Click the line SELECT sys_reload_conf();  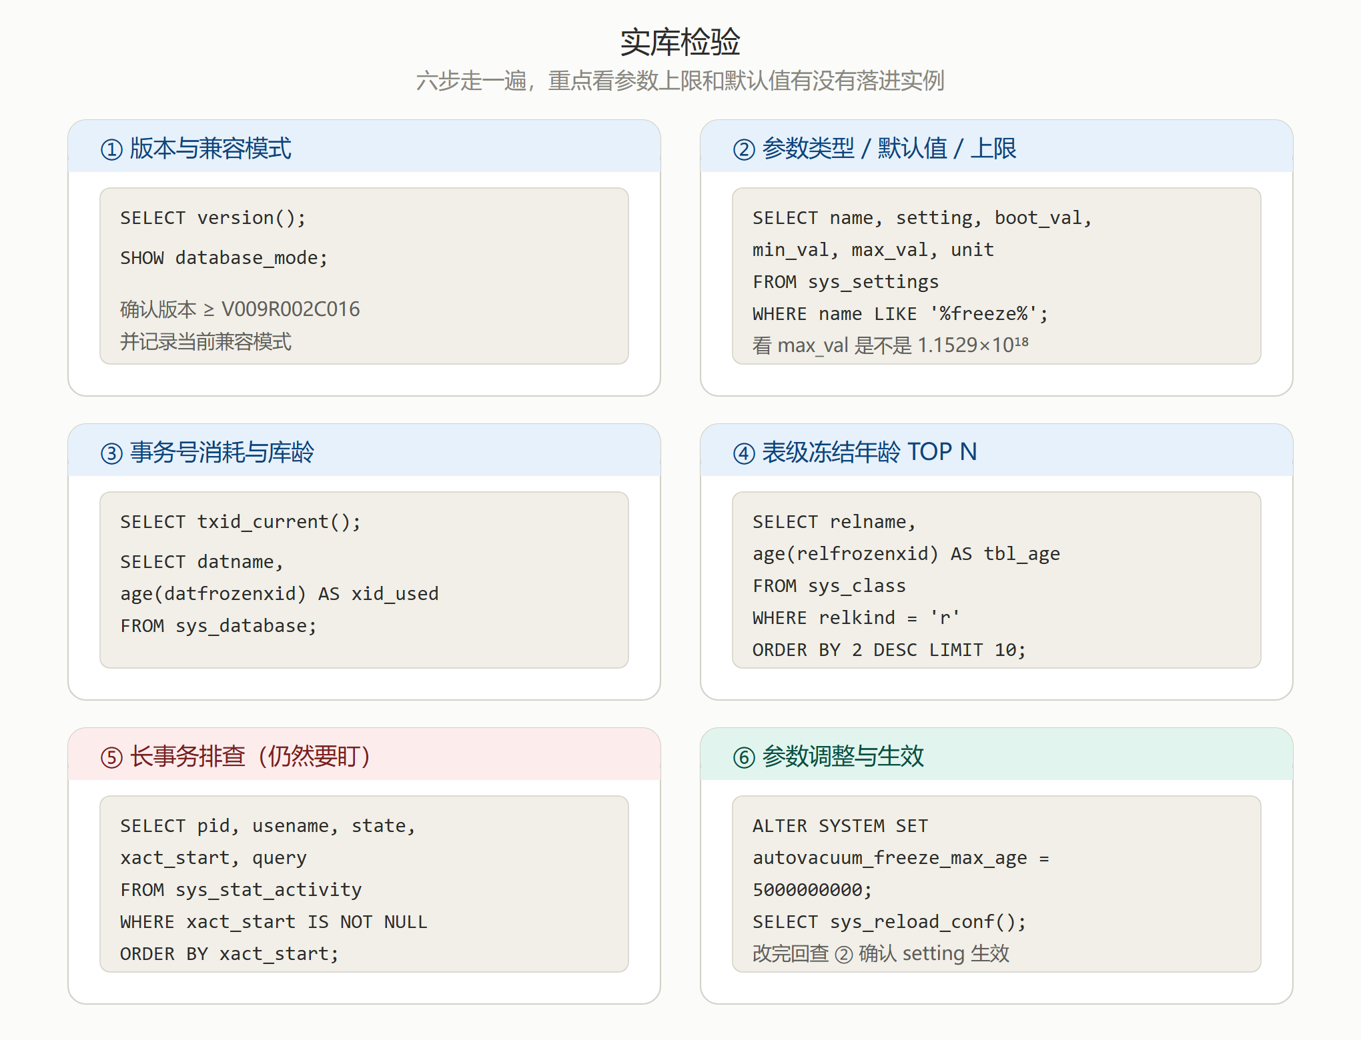pos(889,922)
